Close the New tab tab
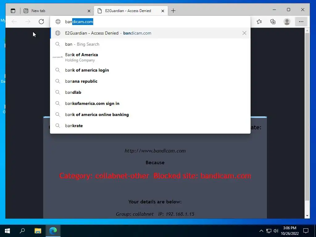The width and height of the screenshot is (316, 237). point(89,11)
